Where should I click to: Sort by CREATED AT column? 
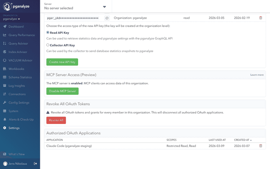[243, 140]
